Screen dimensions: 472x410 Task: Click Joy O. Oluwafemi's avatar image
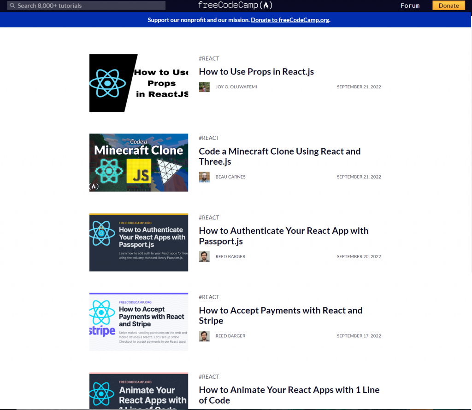[204, 87]
